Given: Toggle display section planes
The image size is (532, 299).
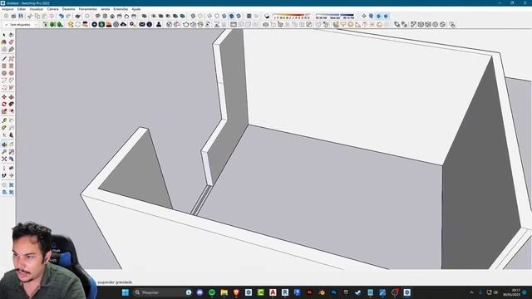Looking at the screenshot, I should point(372,16).
